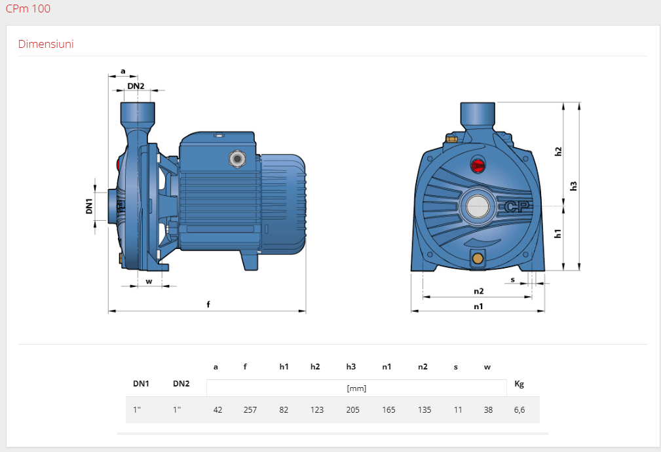
Task: Click the central suction port on front view
Action: [476, 208]
